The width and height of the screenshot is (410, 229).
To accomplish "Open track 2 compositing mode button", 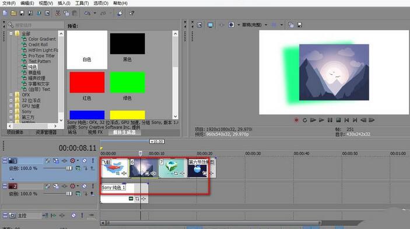I will [x=78, y=193].
